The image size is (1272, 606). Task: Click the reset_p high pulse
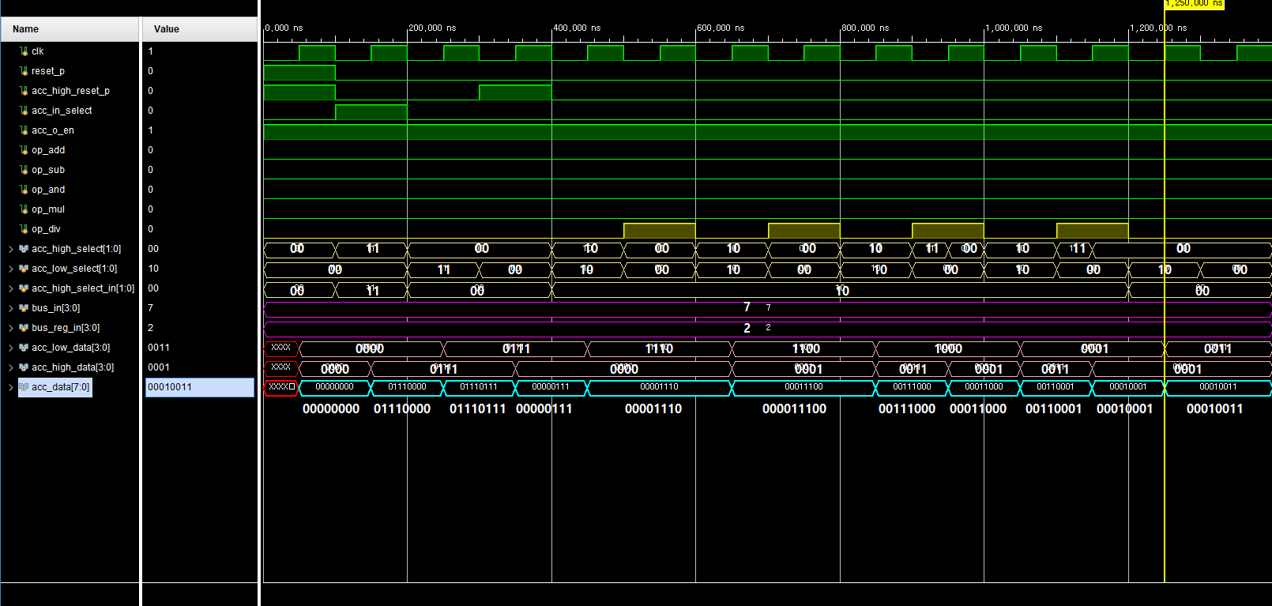(x=299, y=73)
